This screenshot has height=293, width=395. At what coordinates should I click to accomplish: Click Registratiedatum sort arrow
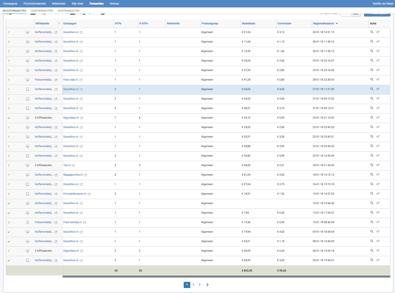click(x=337, y=24)
